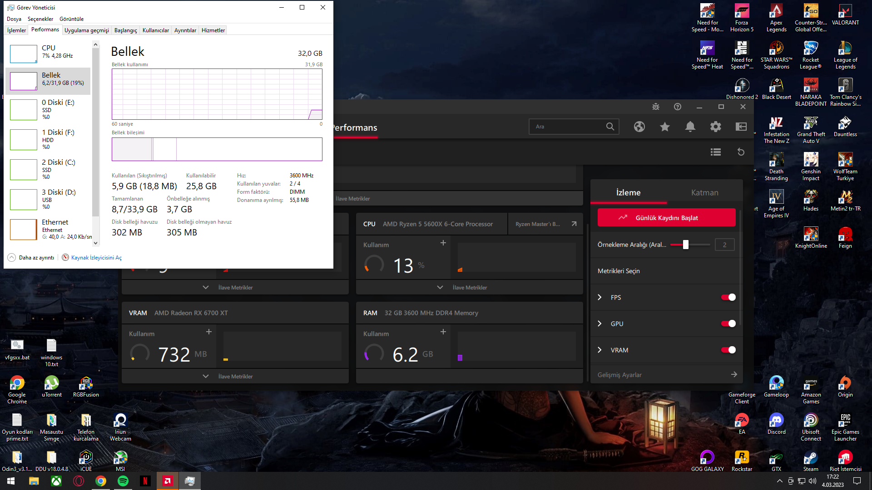This screenshot has height=490, width=872.
Task: Switch to Hizmetler tab
Action: pyautogui.click(x=213, y=30)
